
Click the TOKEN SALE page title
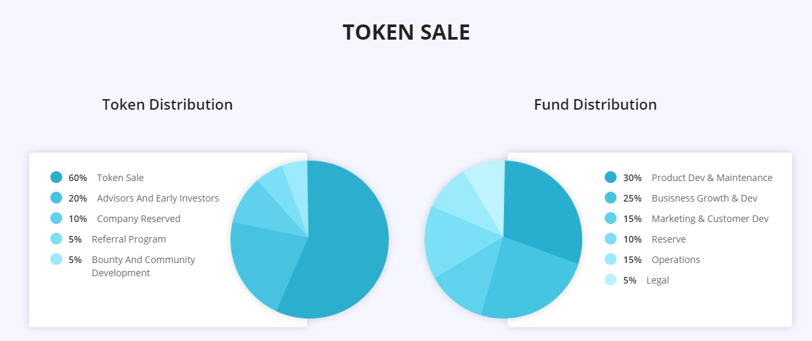coord(406,32)
